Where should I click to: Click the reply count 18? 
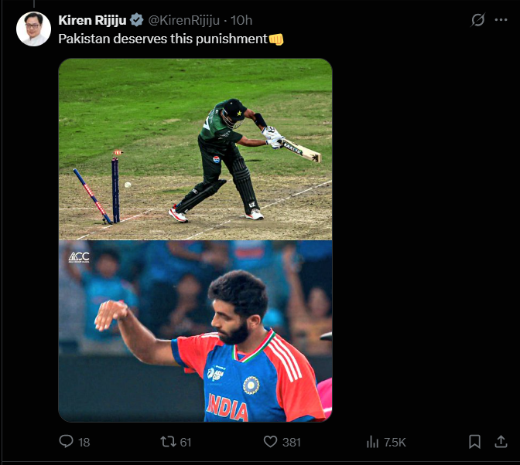coord(84,443)
